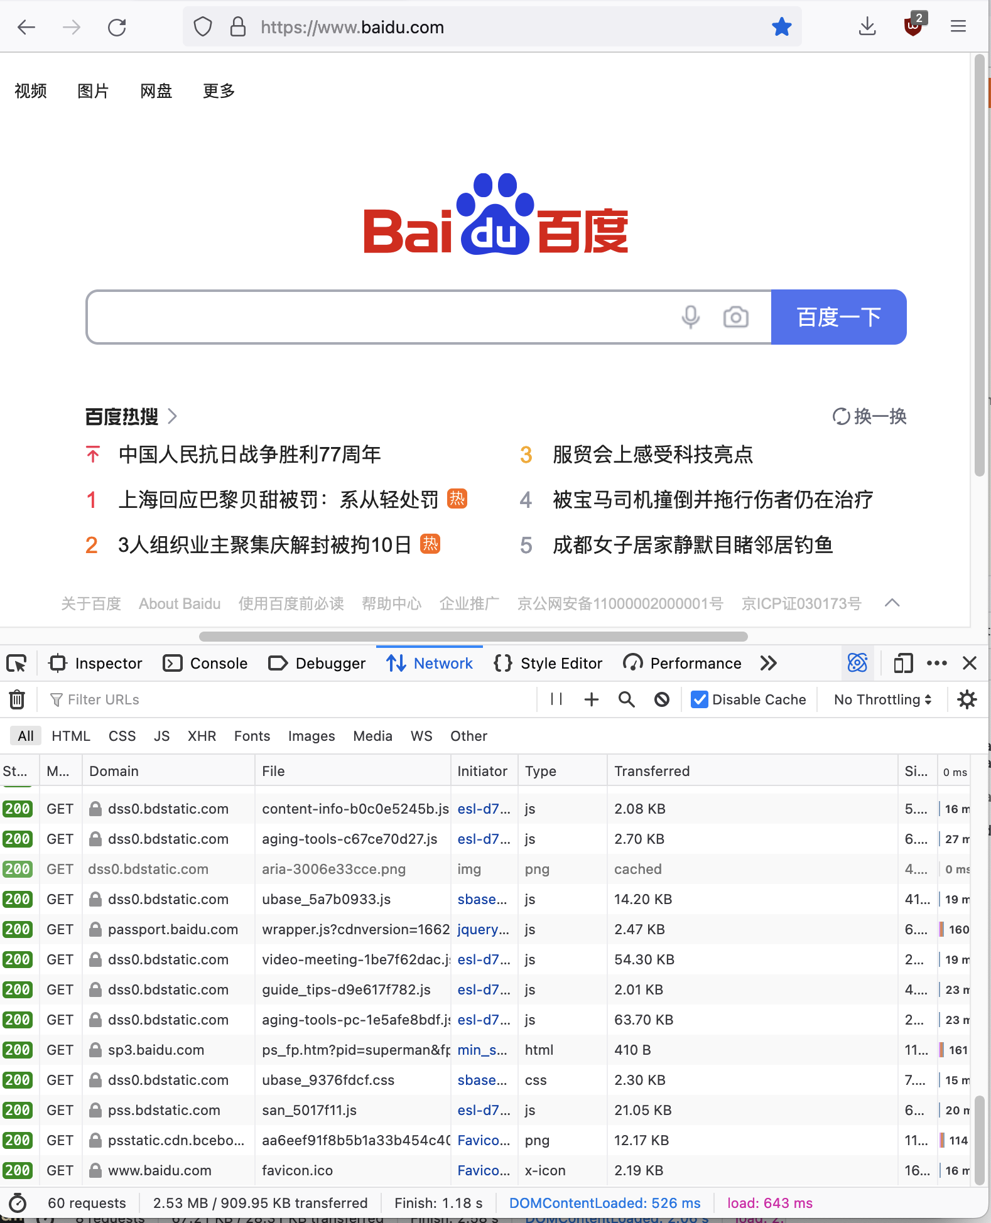Select the Network tab
Viewport: 991px width, 1223px height.
pyautogui.click(x=430, y=664)
